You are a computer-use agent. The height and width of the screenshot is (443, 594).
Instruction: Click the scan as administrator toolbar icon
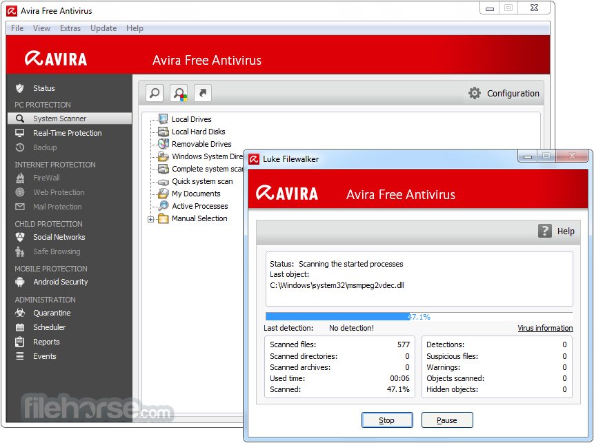coord(179,93)
